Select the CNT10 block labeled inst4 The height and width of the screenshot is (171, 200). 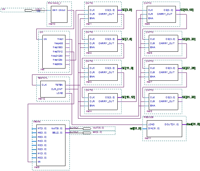click(103, 101)
